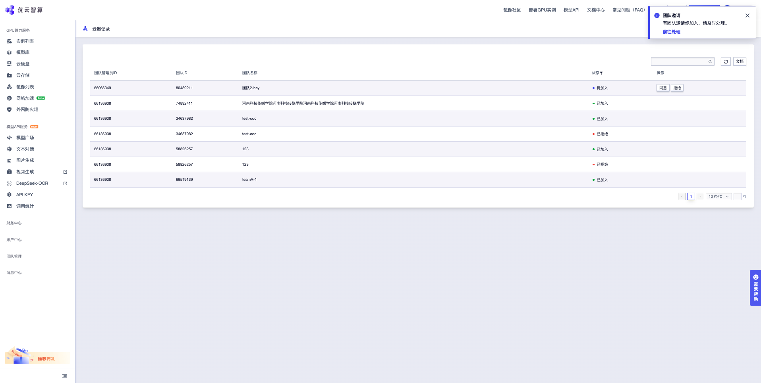Click 拒绝 to decline 团队2-hey invitation
Viewport: 761px width, 383px height.
[677, 88]
